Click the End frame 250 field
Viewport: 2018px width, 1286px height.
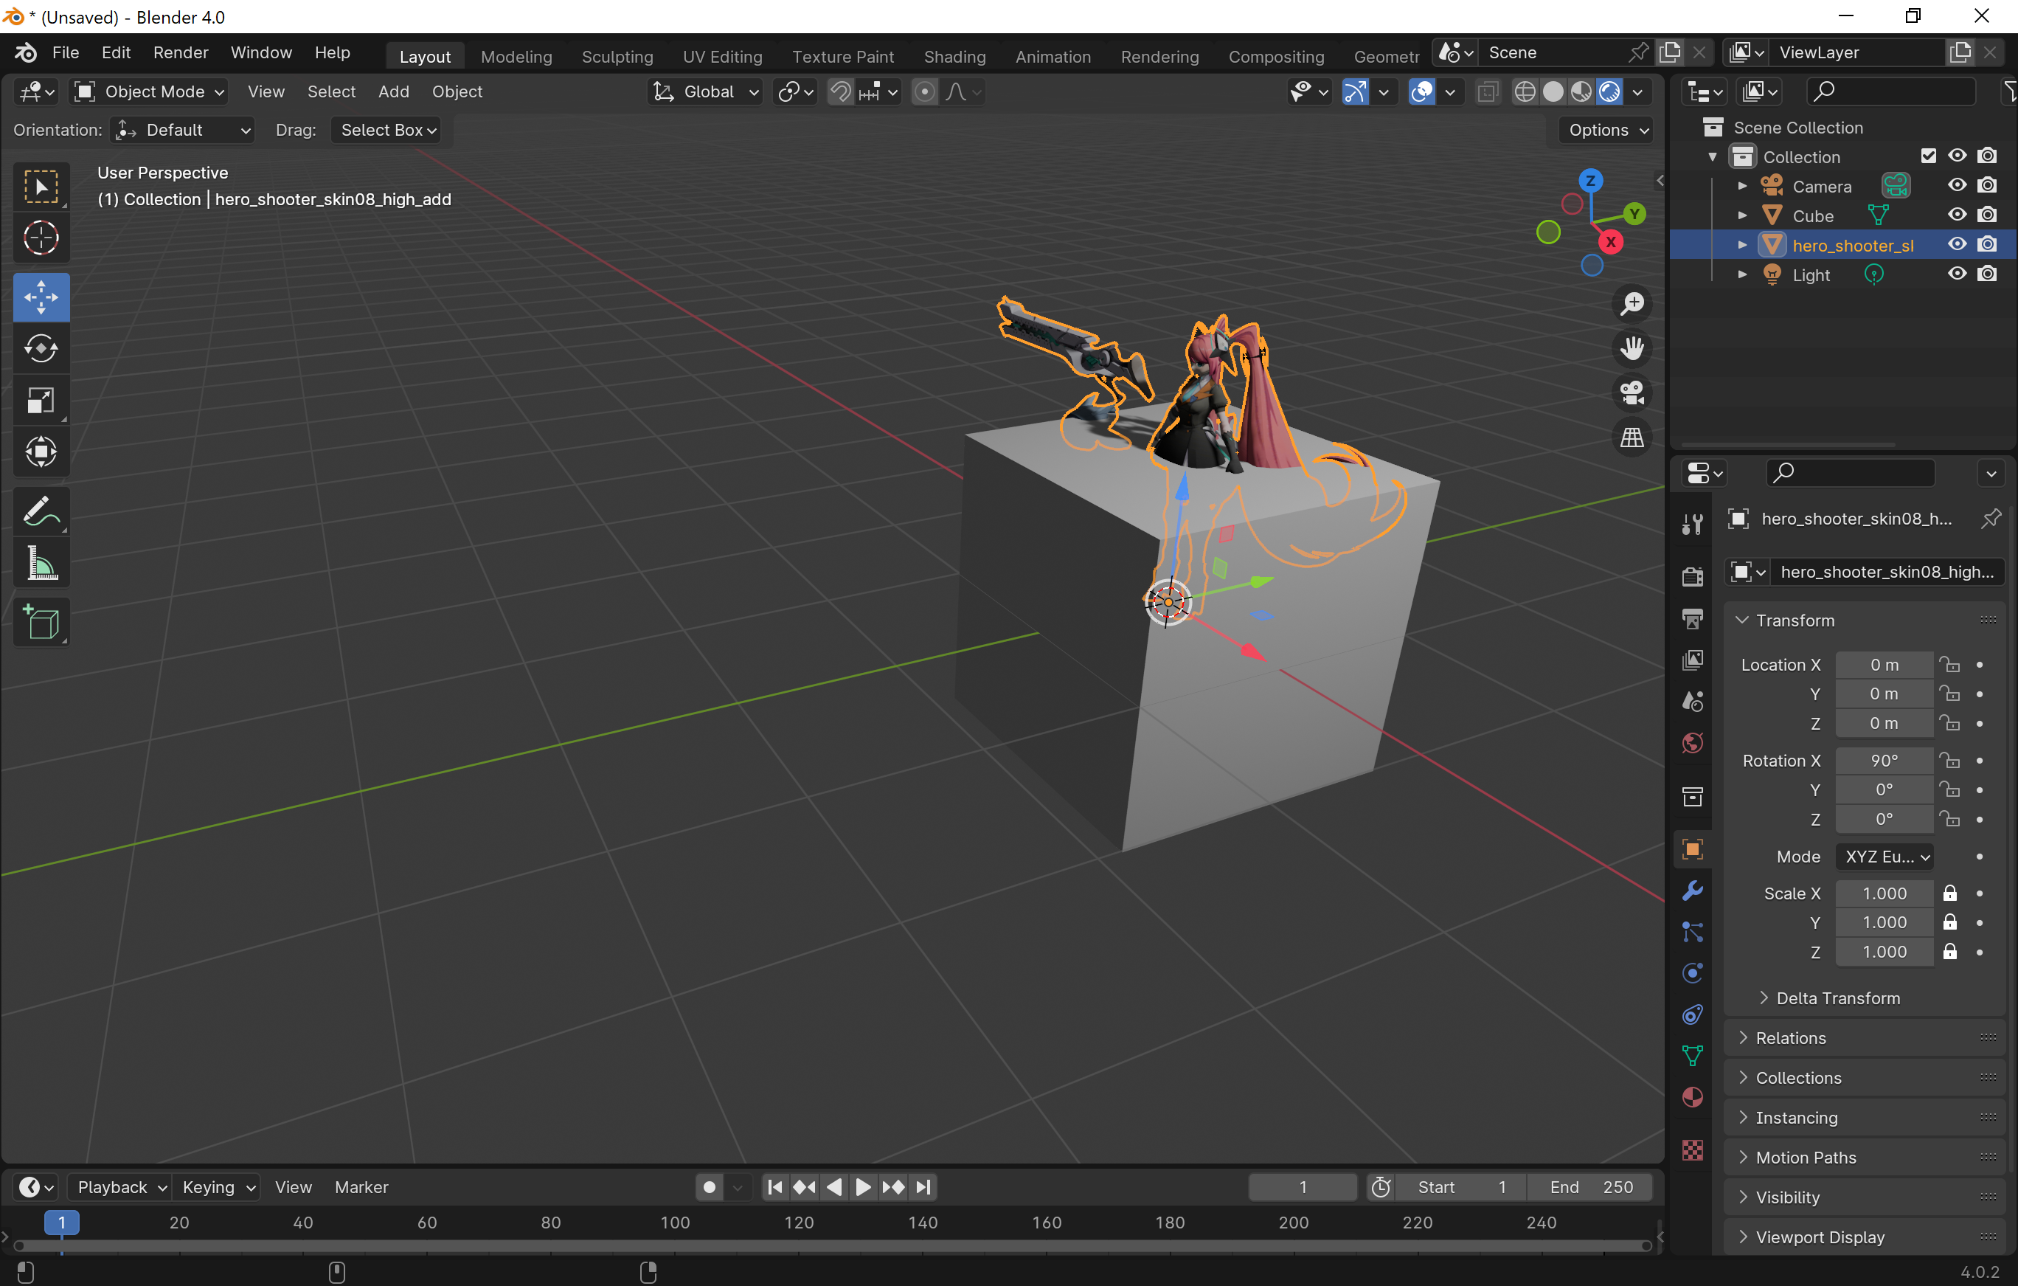point(1589,1187)
